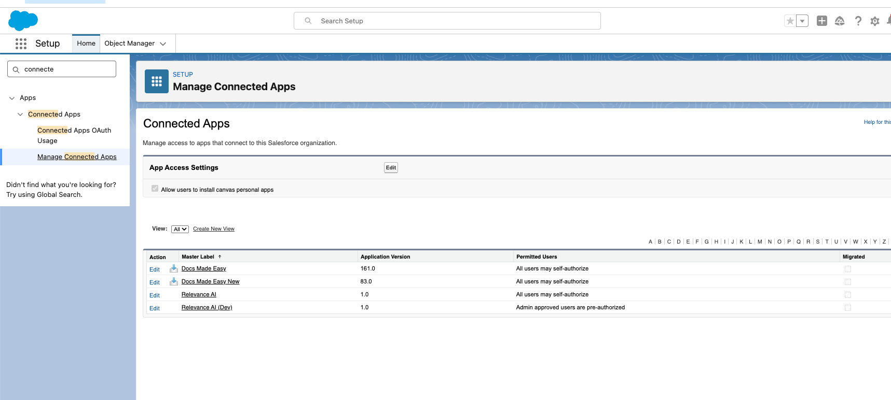
Task: Collapse the Connected Apps tree node
Action: (20, 115)
